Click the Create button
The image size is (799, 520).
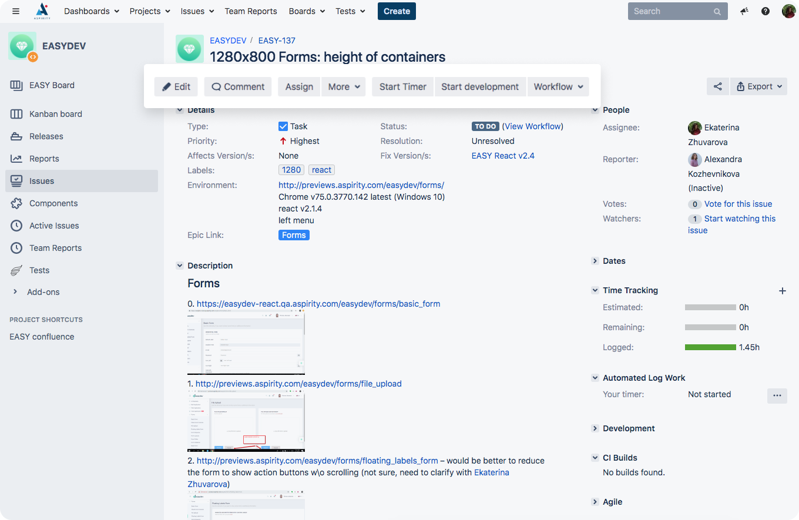coord(397,11)
